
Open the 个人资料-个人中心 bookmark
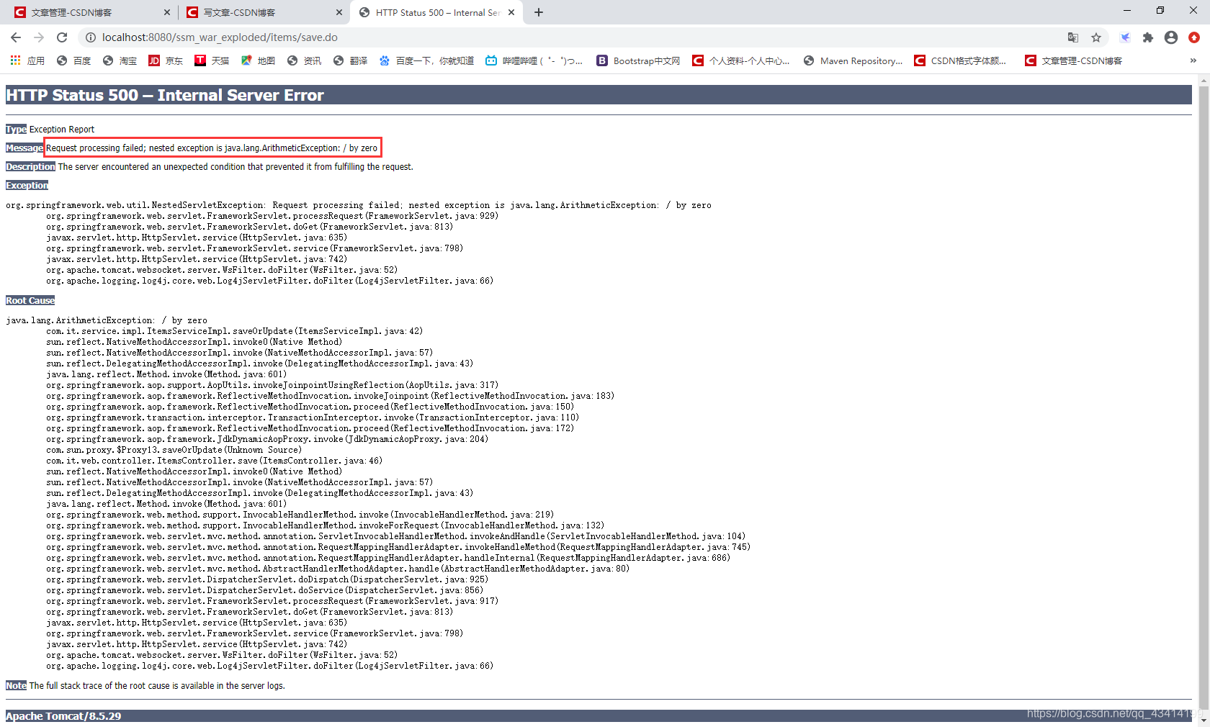coord(741,61)
